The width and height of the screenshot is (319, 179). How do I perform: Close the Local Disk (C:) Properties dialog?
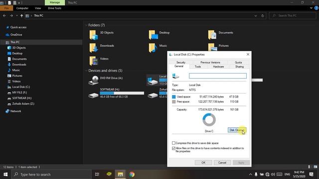tap(248, 54)
